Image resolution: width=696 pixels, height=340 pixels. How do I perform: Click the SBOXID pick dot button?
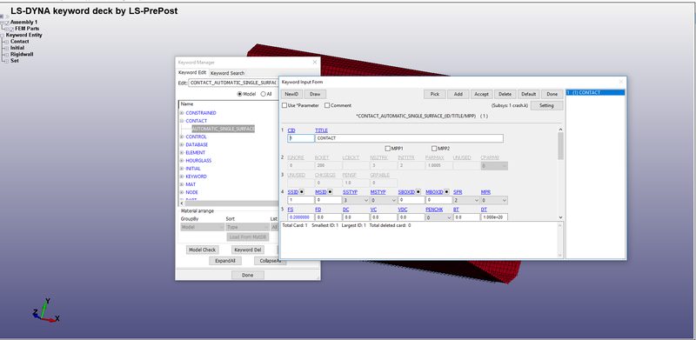coord(418,192)
